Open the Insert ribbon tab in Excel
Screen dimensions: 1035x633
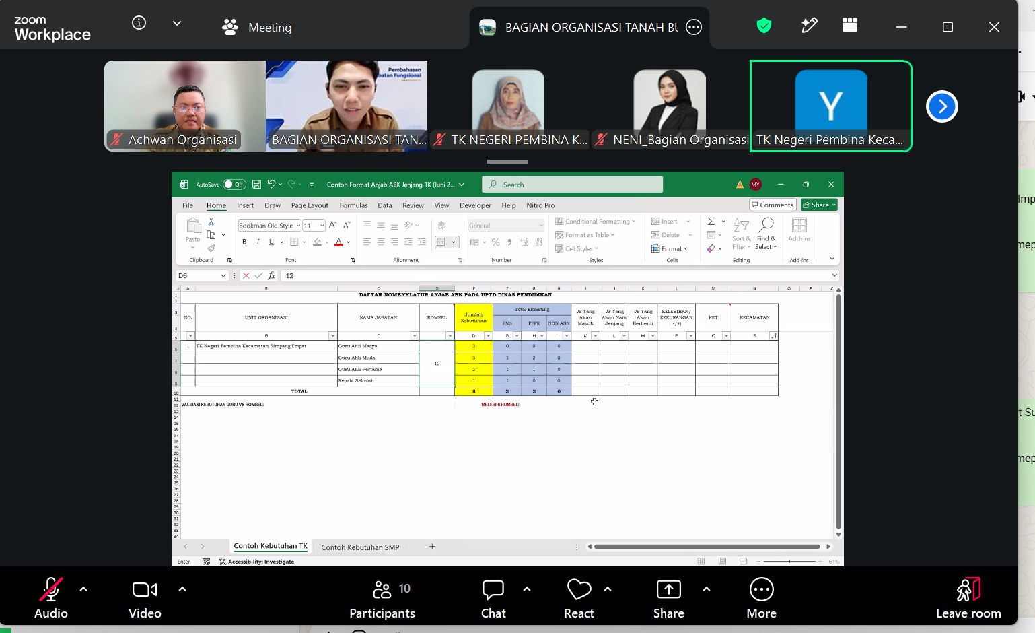[x=245, y=205]
